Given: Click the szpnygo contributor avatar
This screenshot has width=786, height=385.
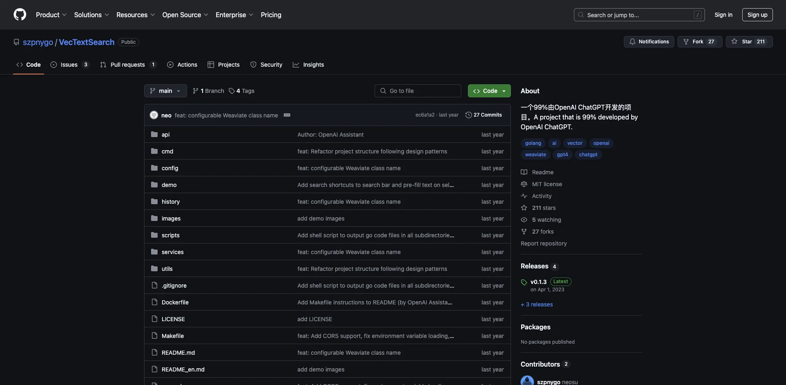Looking at the screenshot, I should coord(527,381).
